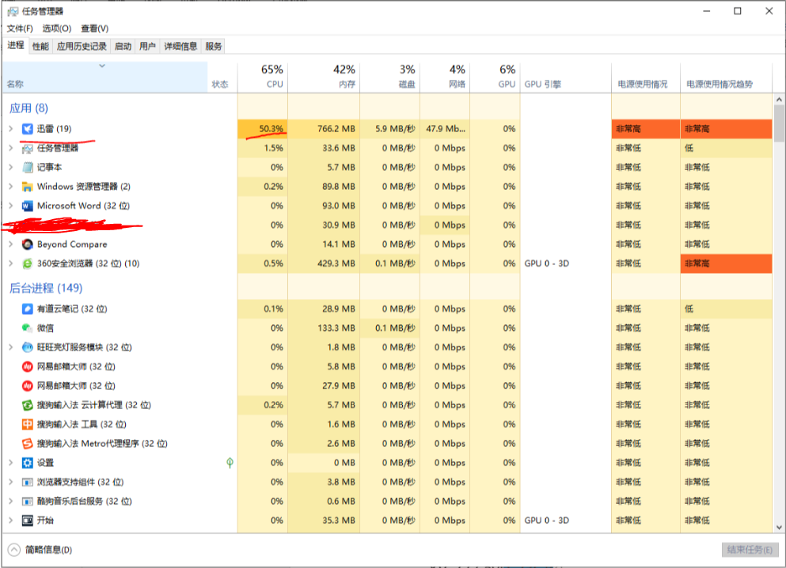Open the 选项(O) menu
The image size is (786, 568).
pos(56,28)
